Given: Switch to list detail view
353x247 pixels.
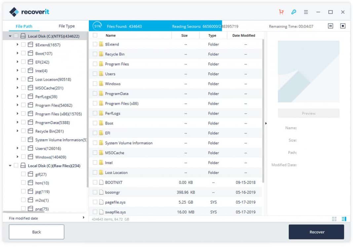Looking at the screenshot, I should [x=344, y=219].
